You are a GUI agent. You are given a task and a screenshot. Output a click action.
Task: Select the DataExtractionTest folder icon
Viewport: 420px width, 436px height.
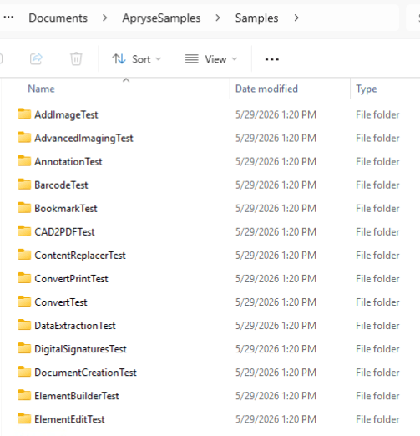click(24, 325)
